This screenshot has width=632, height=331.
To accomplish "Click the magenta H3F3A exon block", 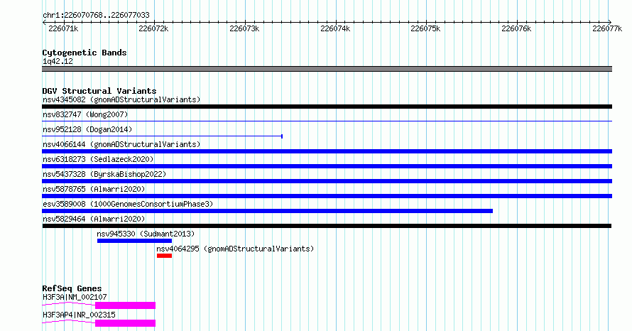I will pos(126,305).
